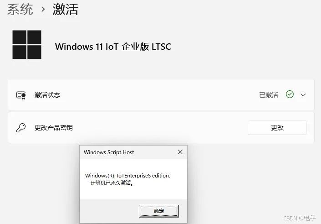Image resolution: width=321 pixels, height=224 pixels.
Task: Click the 计算机已永久激活 message text
Action: [x=112, y=183]
